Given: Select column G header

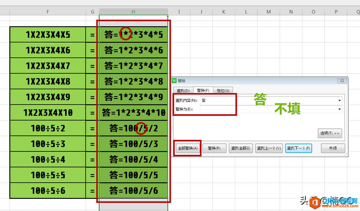Looking at the screenshot, I should (x=93, y=12).
